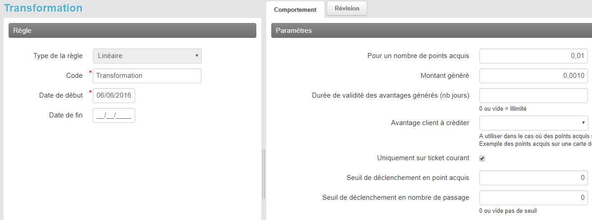Select the Seuil en nombre de passage field
Screen dimensions: 592x220
pyautogui.click(x=533, y=198)
